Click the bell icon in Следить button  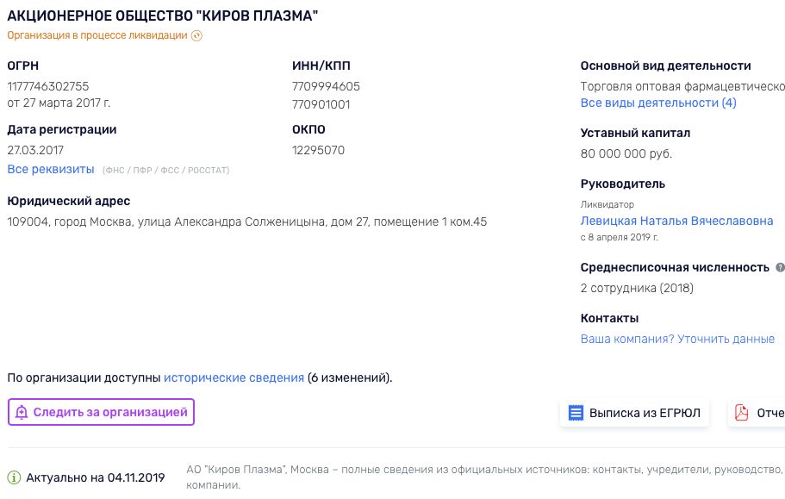pos(22,413)
